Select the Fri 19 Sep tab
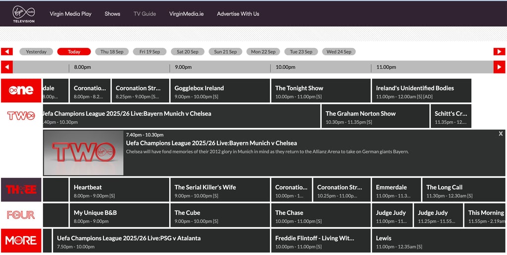This screenshot has height=255, width=507. coord(150,52)
